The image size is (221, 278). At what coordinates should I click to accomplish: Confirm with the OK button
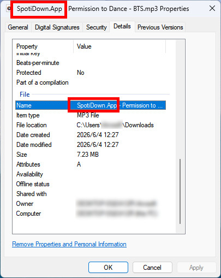click(x=108, y=267)
